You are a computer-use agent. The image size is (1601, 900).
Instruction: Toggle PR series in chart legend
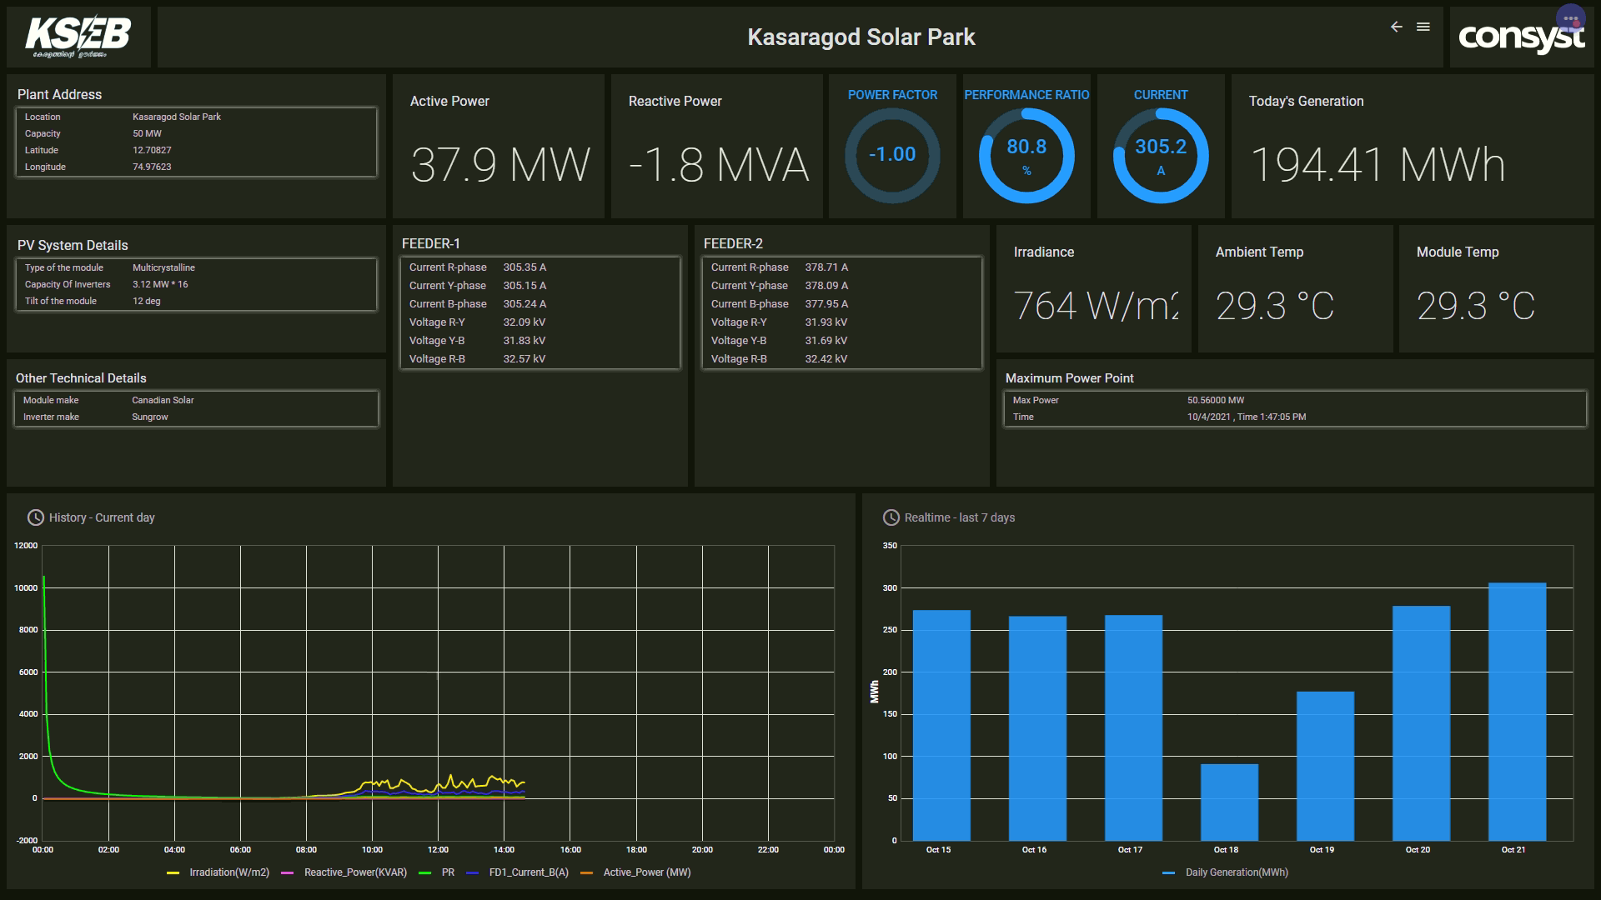(447, 872)
